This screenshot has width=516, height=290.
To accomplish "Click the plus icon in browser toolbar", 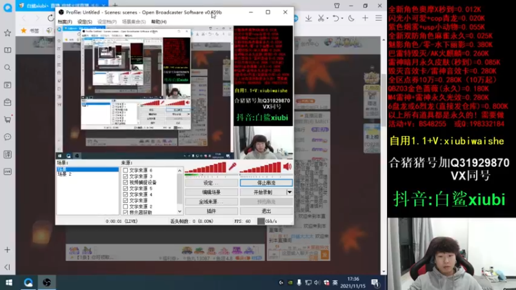I will point(365,19).
